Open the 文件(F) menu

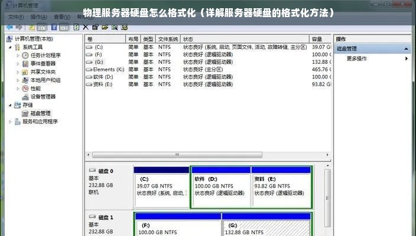[16, 17]
